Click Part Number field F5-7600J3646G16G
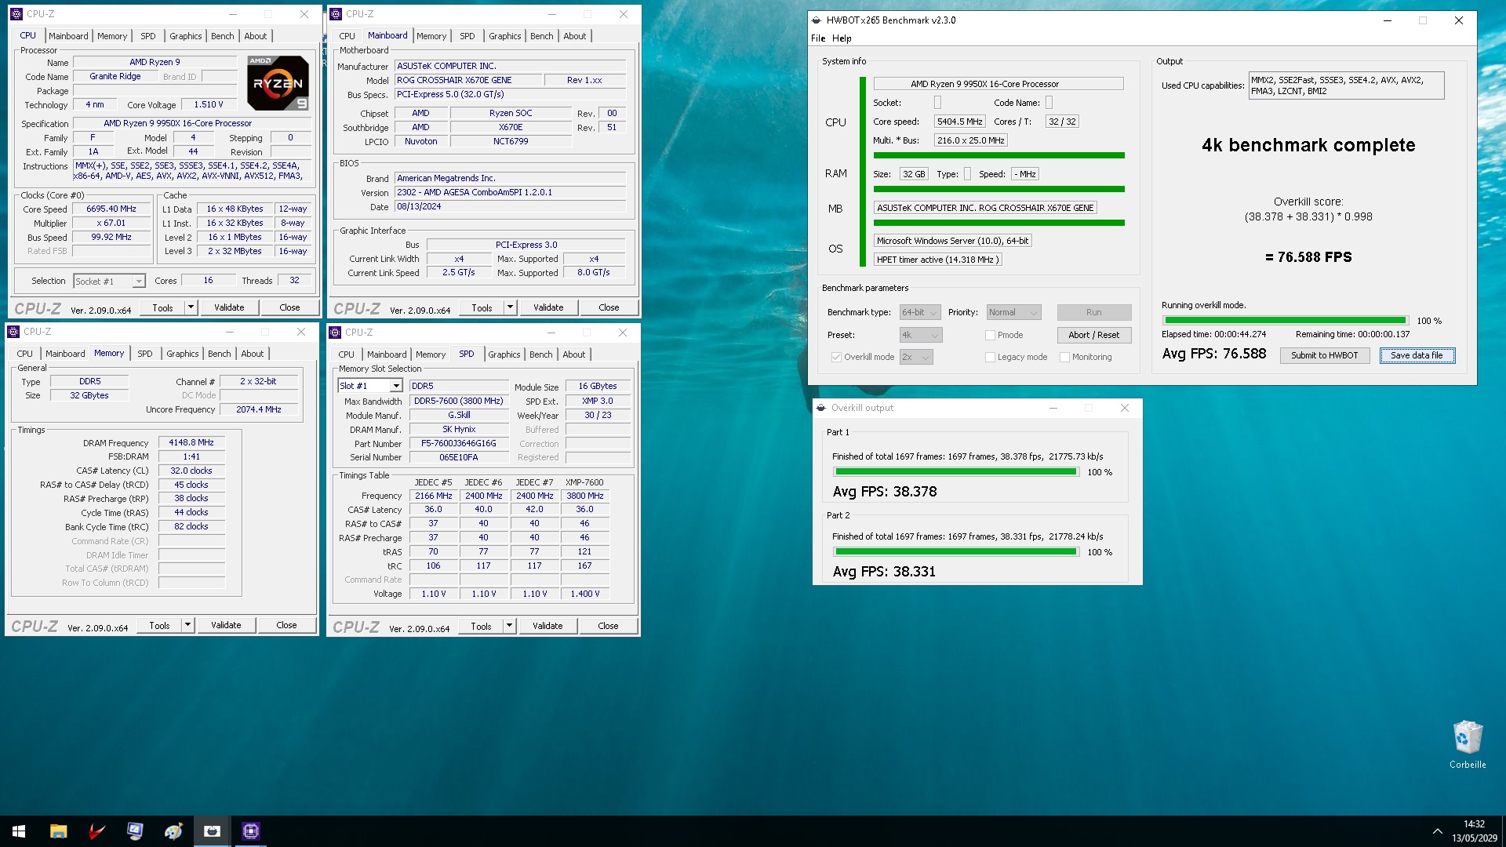The width and height of the screenshot is (1506, 847). (x=459, y=443)
